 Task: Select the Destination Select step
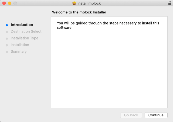tap(26, 31)
